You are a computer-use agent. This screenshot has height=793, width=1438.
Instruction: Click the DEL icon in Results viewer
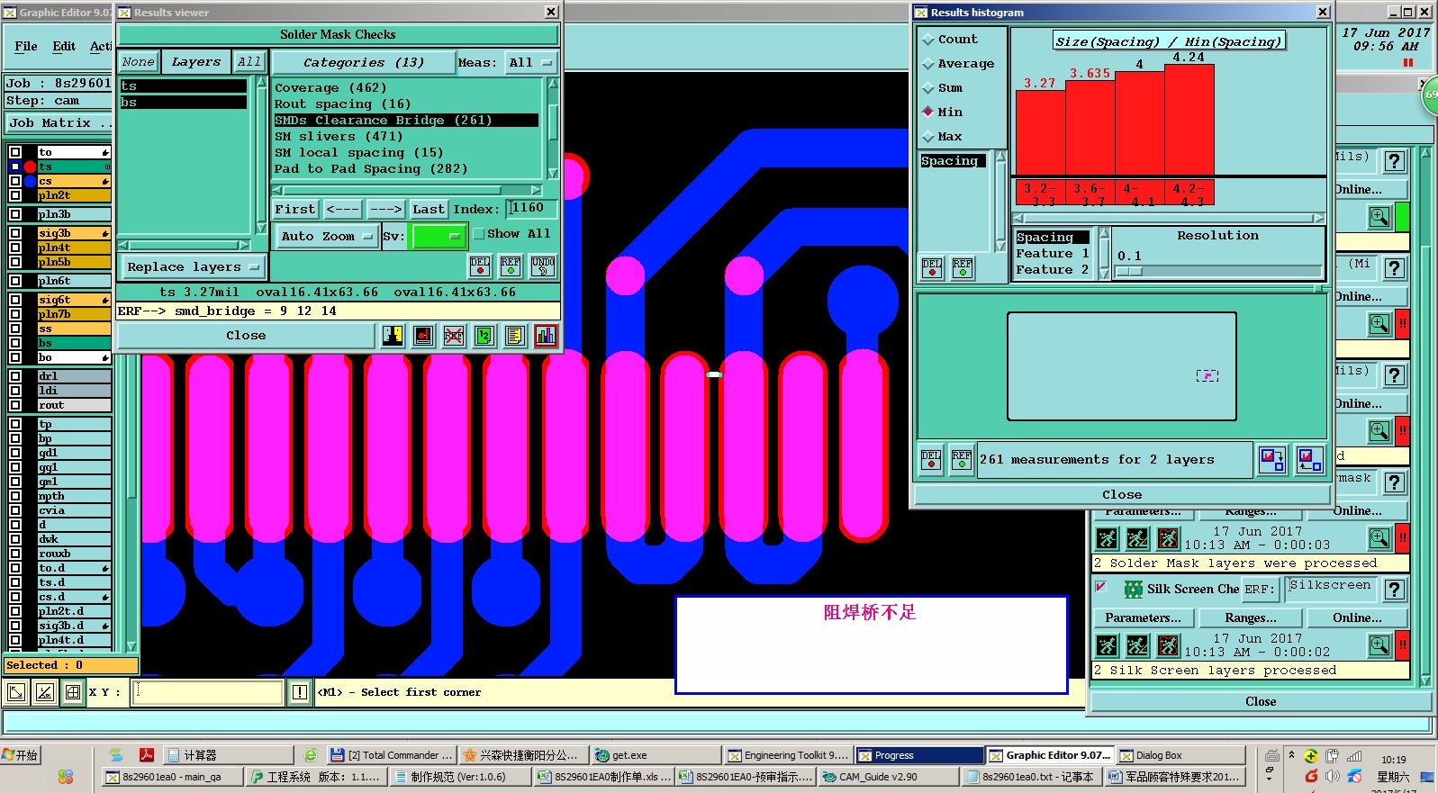click(480, 266)
